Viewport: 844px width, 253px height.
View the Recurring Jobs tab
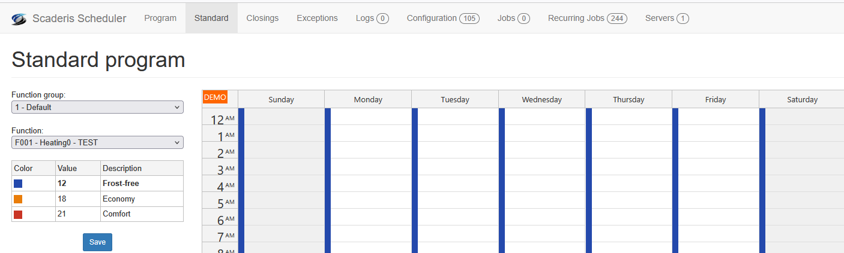(x=587, y=18)
